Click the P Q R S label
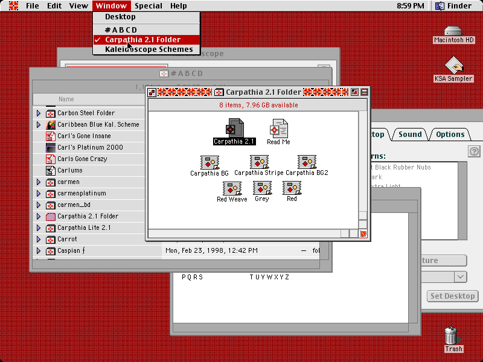The height and width of the screenshot is (362, 483). pyautogui.click(x=192, y=277)
